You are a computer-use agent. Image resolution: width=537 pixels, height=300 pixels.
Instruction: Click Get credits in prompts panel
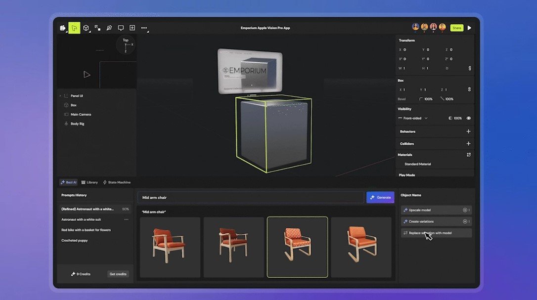click(118, 273)
